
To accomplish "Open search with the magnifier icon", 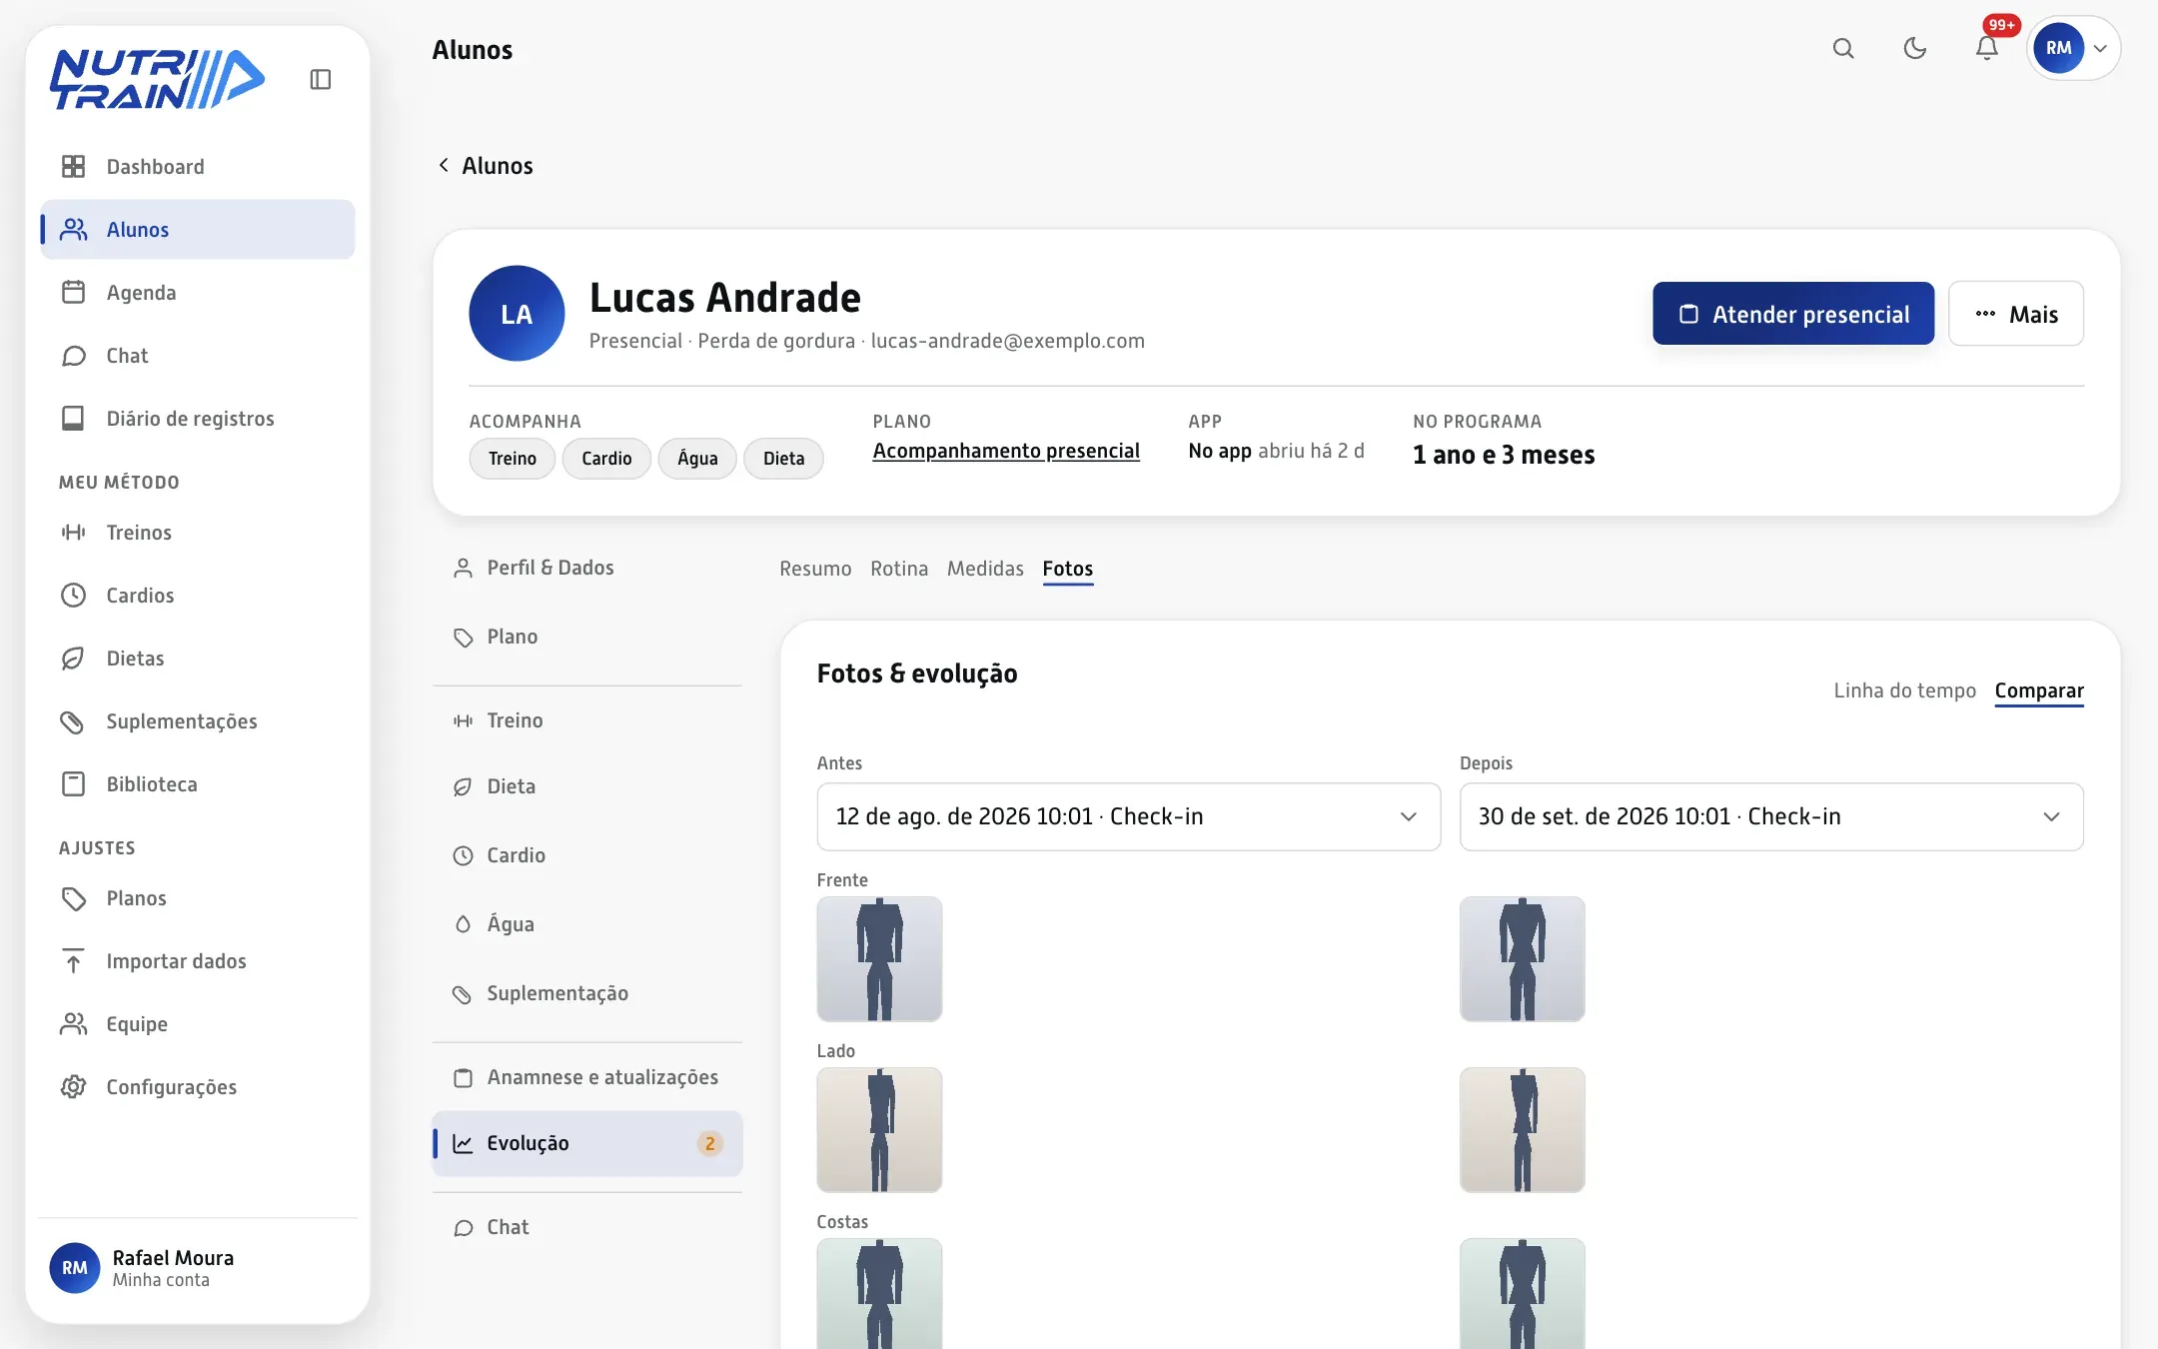I will (1843, 48).
